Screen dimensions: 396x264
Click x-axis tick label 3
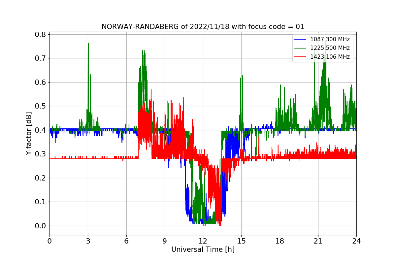coord(88,241)
